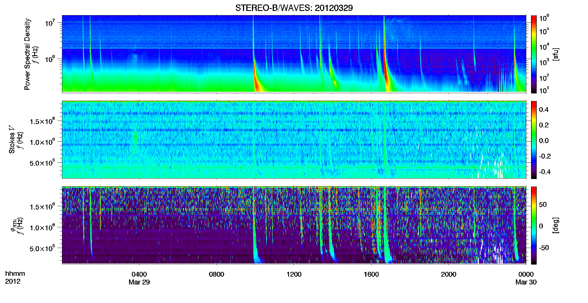Click the "50" value on the degrees color bar
The height and width of the screenshot is (303, 588).
point(543,205)
